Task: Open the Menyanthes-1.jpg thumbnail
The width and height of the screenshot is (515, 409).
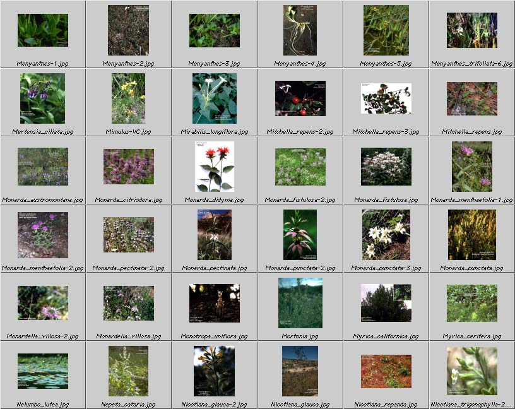Action: (43, 30)
